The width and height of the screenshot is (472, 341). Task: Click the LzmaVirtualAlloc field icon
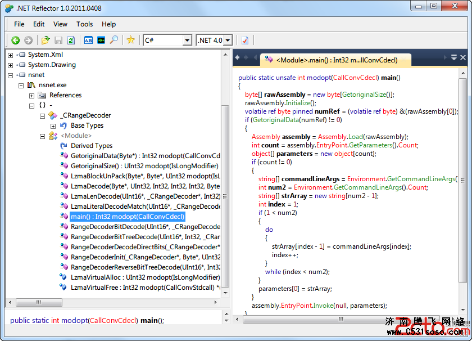tap(63, 277)
